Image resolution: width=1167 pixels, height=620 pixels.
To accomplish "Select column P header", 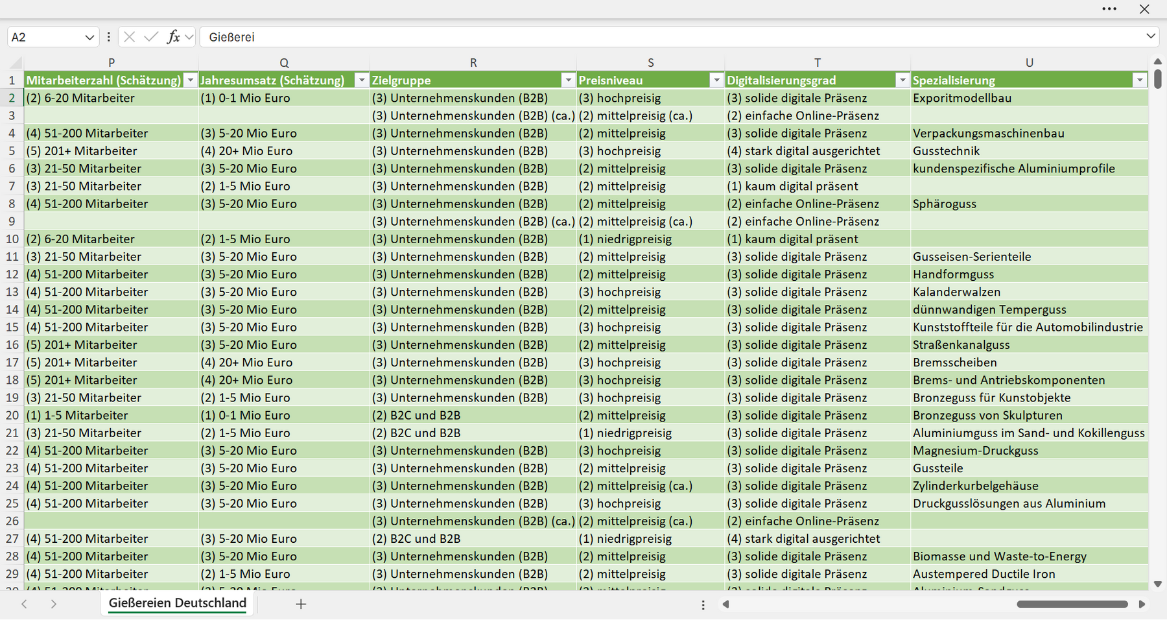I will [x=112, y=63].
